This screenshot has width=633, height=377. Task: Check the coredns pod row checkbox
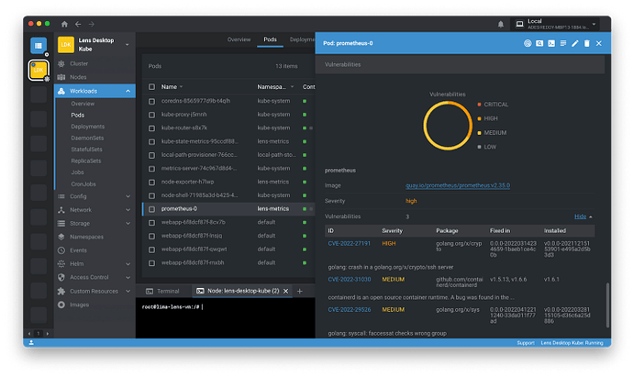(x=152, y=101)
